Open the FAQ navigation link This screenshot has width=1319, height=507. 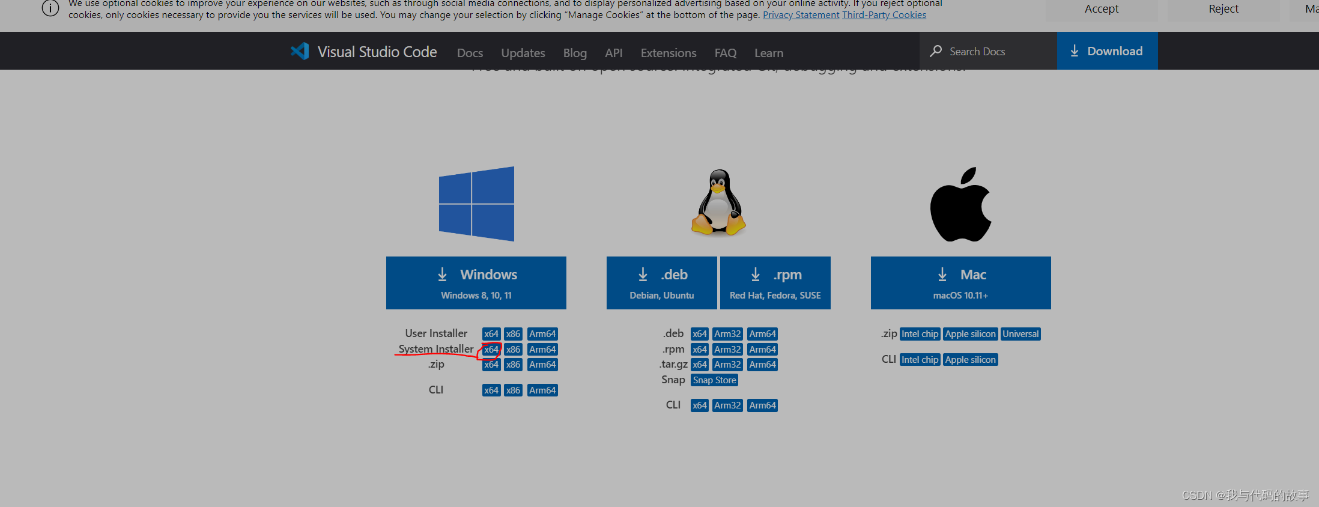pos(726,53)
